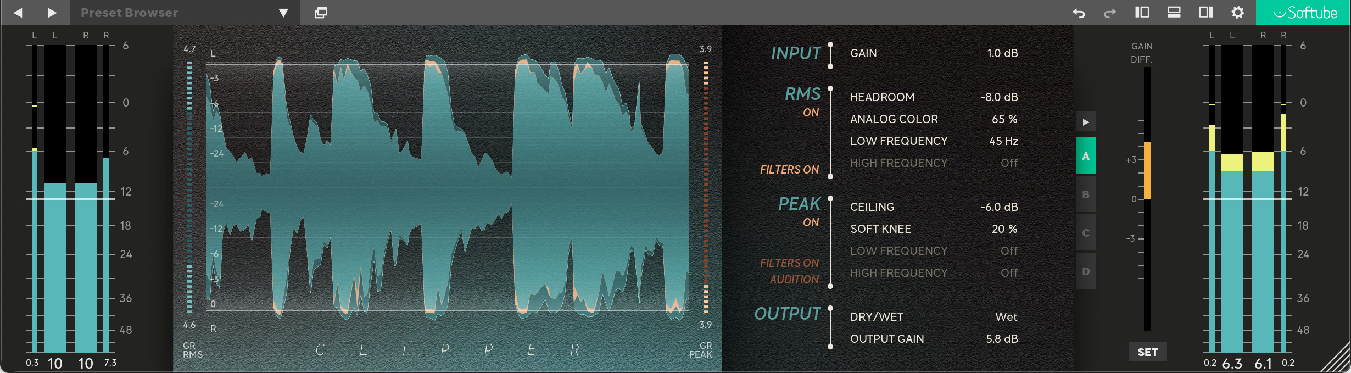This screenshot has height=373, width=1351.
Task: Select the A preset slot
Action: pos(1086,156)
